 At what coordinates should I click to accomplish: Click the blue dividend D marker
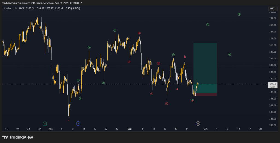(x=78, y=124)
